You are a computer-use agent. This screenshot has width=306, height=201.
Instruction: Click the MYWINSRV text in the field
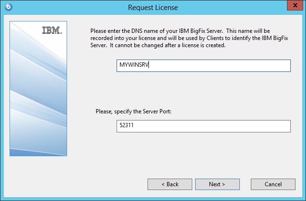tap(135, 66)
